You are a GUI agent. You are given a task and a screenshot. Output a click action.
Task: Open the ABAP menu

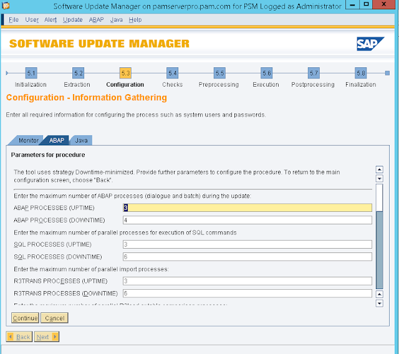click(x=96, y=20)
